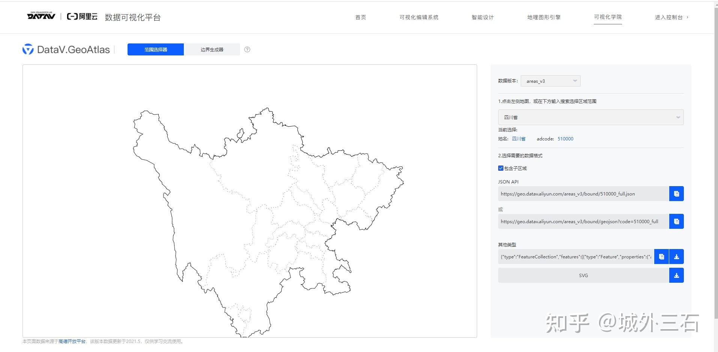Copy the 510000_full.json API URL

(x=676, y=194)
